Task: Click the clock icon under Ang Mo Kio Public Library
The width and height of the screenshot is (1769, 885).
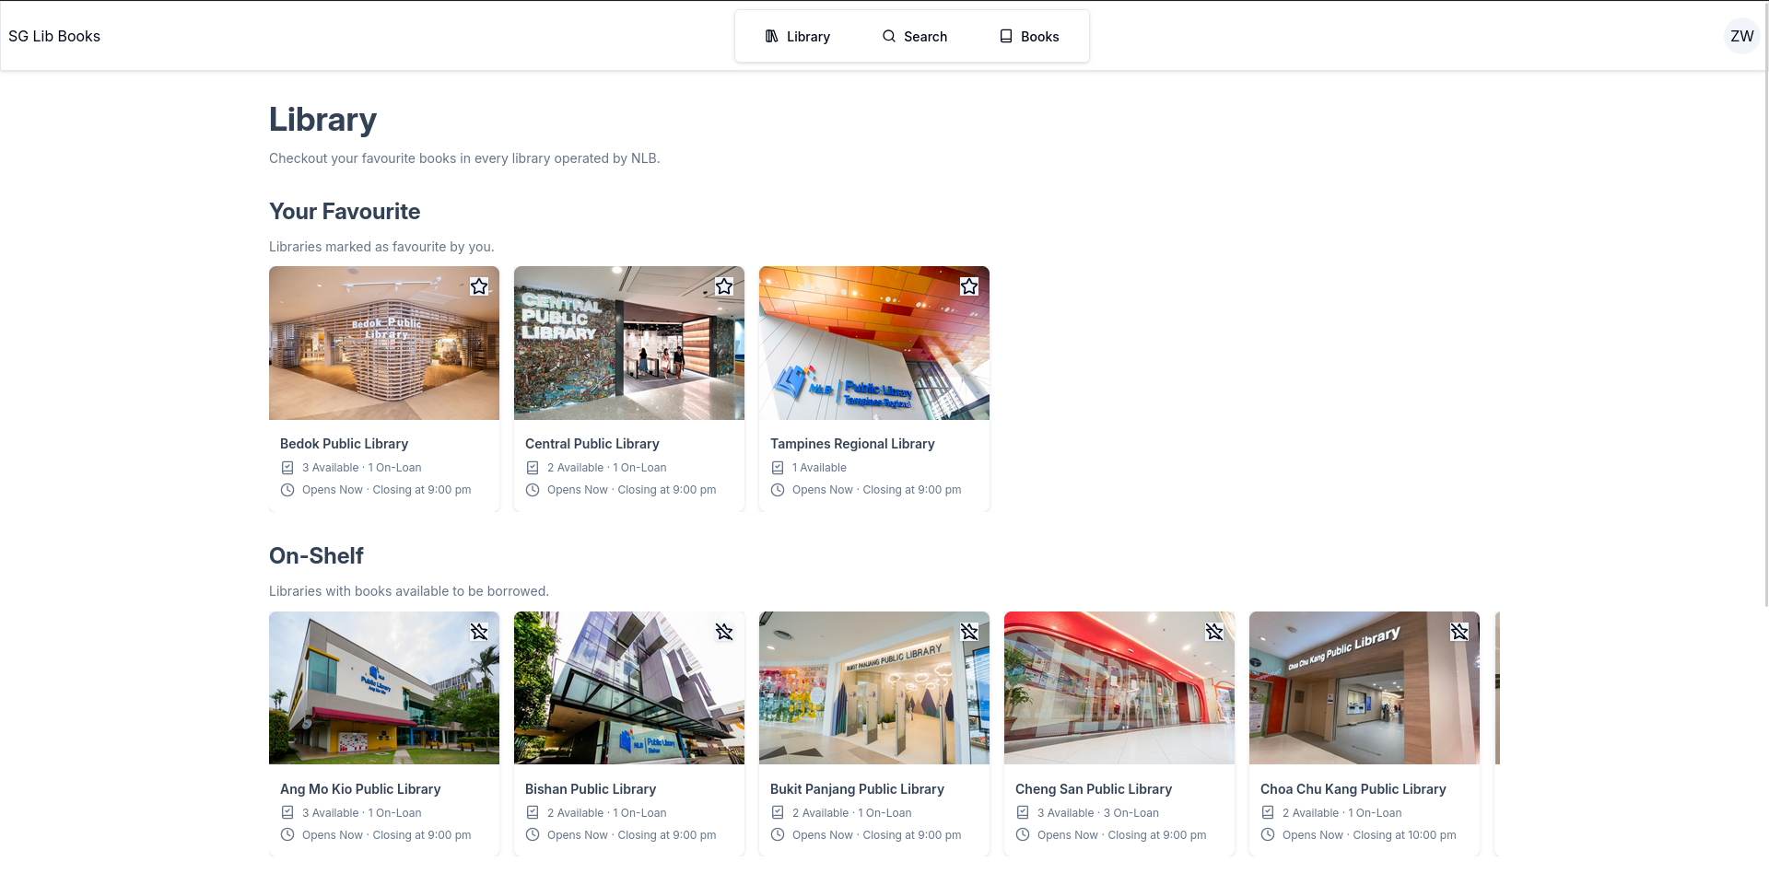Action: 287,835
